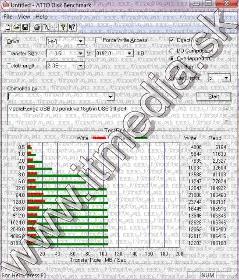Click the Save floppy disk icon
Image resolution: width=239 pixels, height=280 pixels.
click(25, 27)
